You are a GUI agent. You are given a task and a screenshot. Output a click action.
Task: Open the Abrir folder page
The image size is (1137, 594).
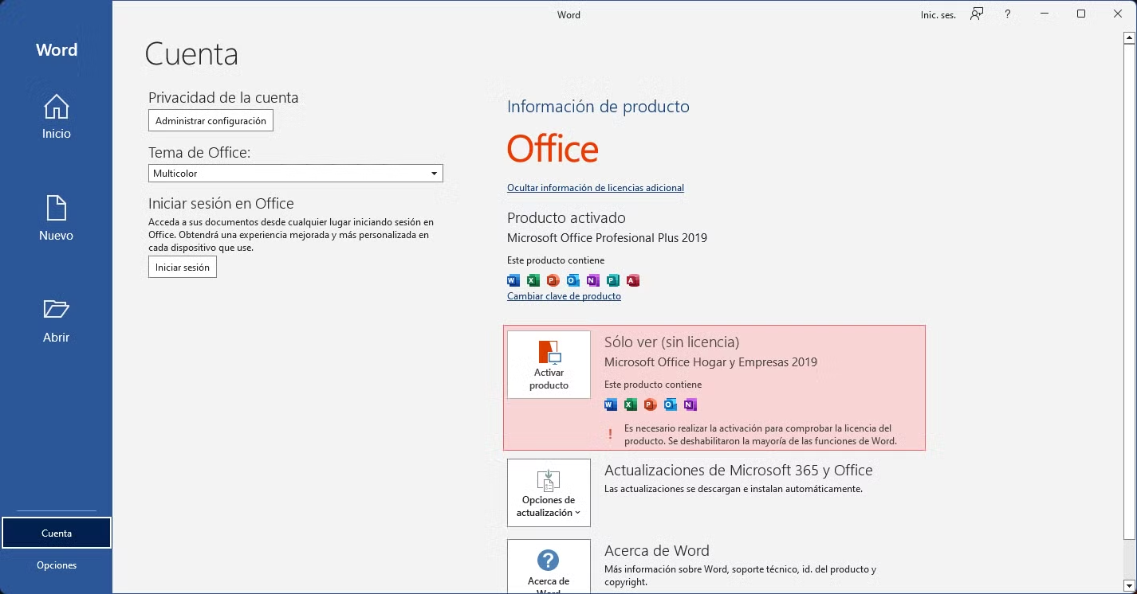[x=56, y=321]
